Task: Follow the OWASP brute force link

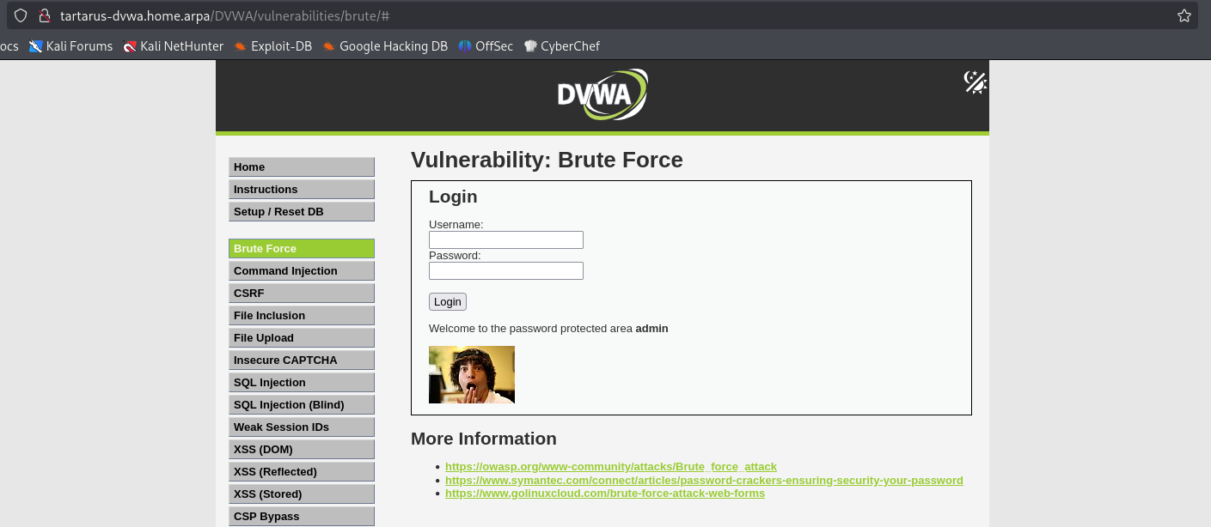Action: pos(574,466)
